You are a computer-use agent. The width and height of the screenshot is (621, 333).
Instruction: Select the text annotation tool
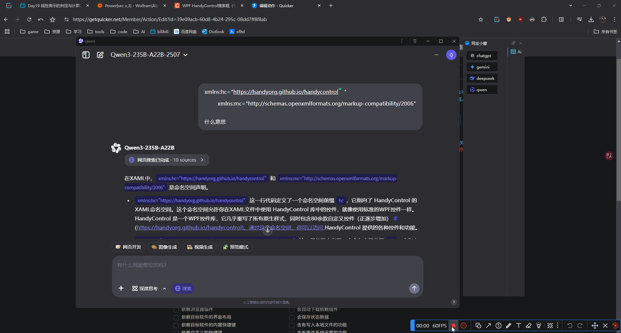[518, 326]
